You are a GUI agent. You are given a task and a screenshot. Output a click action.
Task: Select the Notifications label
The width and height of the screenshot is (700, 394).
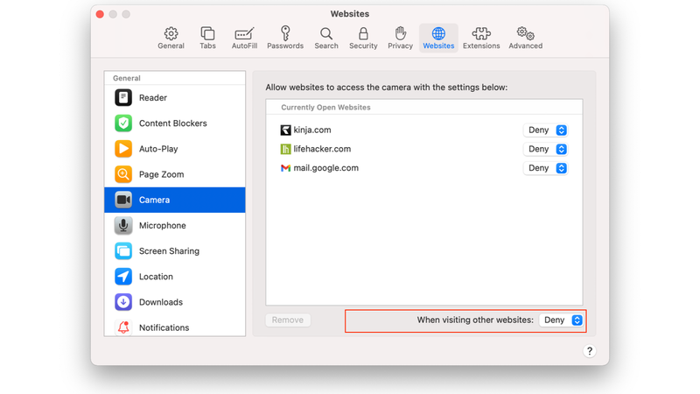164,327
